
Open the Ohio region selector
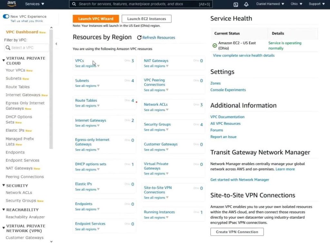pyautogui.click(x=296, y=4)
